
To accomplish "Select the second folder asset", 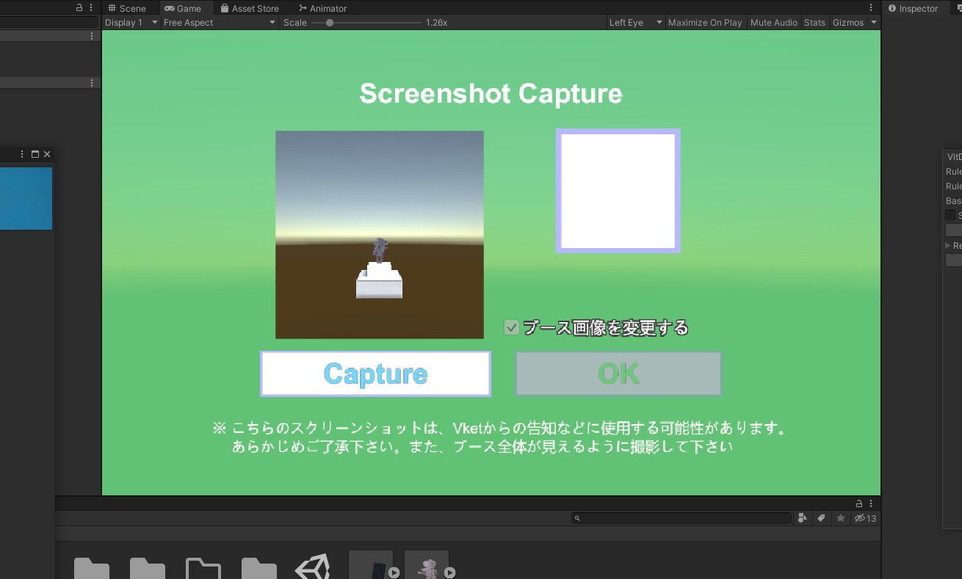I will 148,568.
